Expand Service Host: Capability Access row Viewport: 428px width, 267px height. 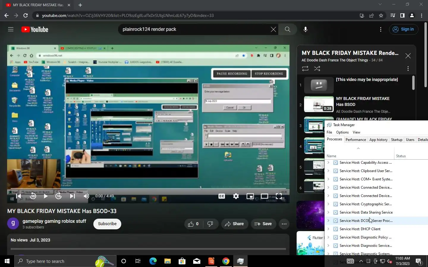pos(328,163)
